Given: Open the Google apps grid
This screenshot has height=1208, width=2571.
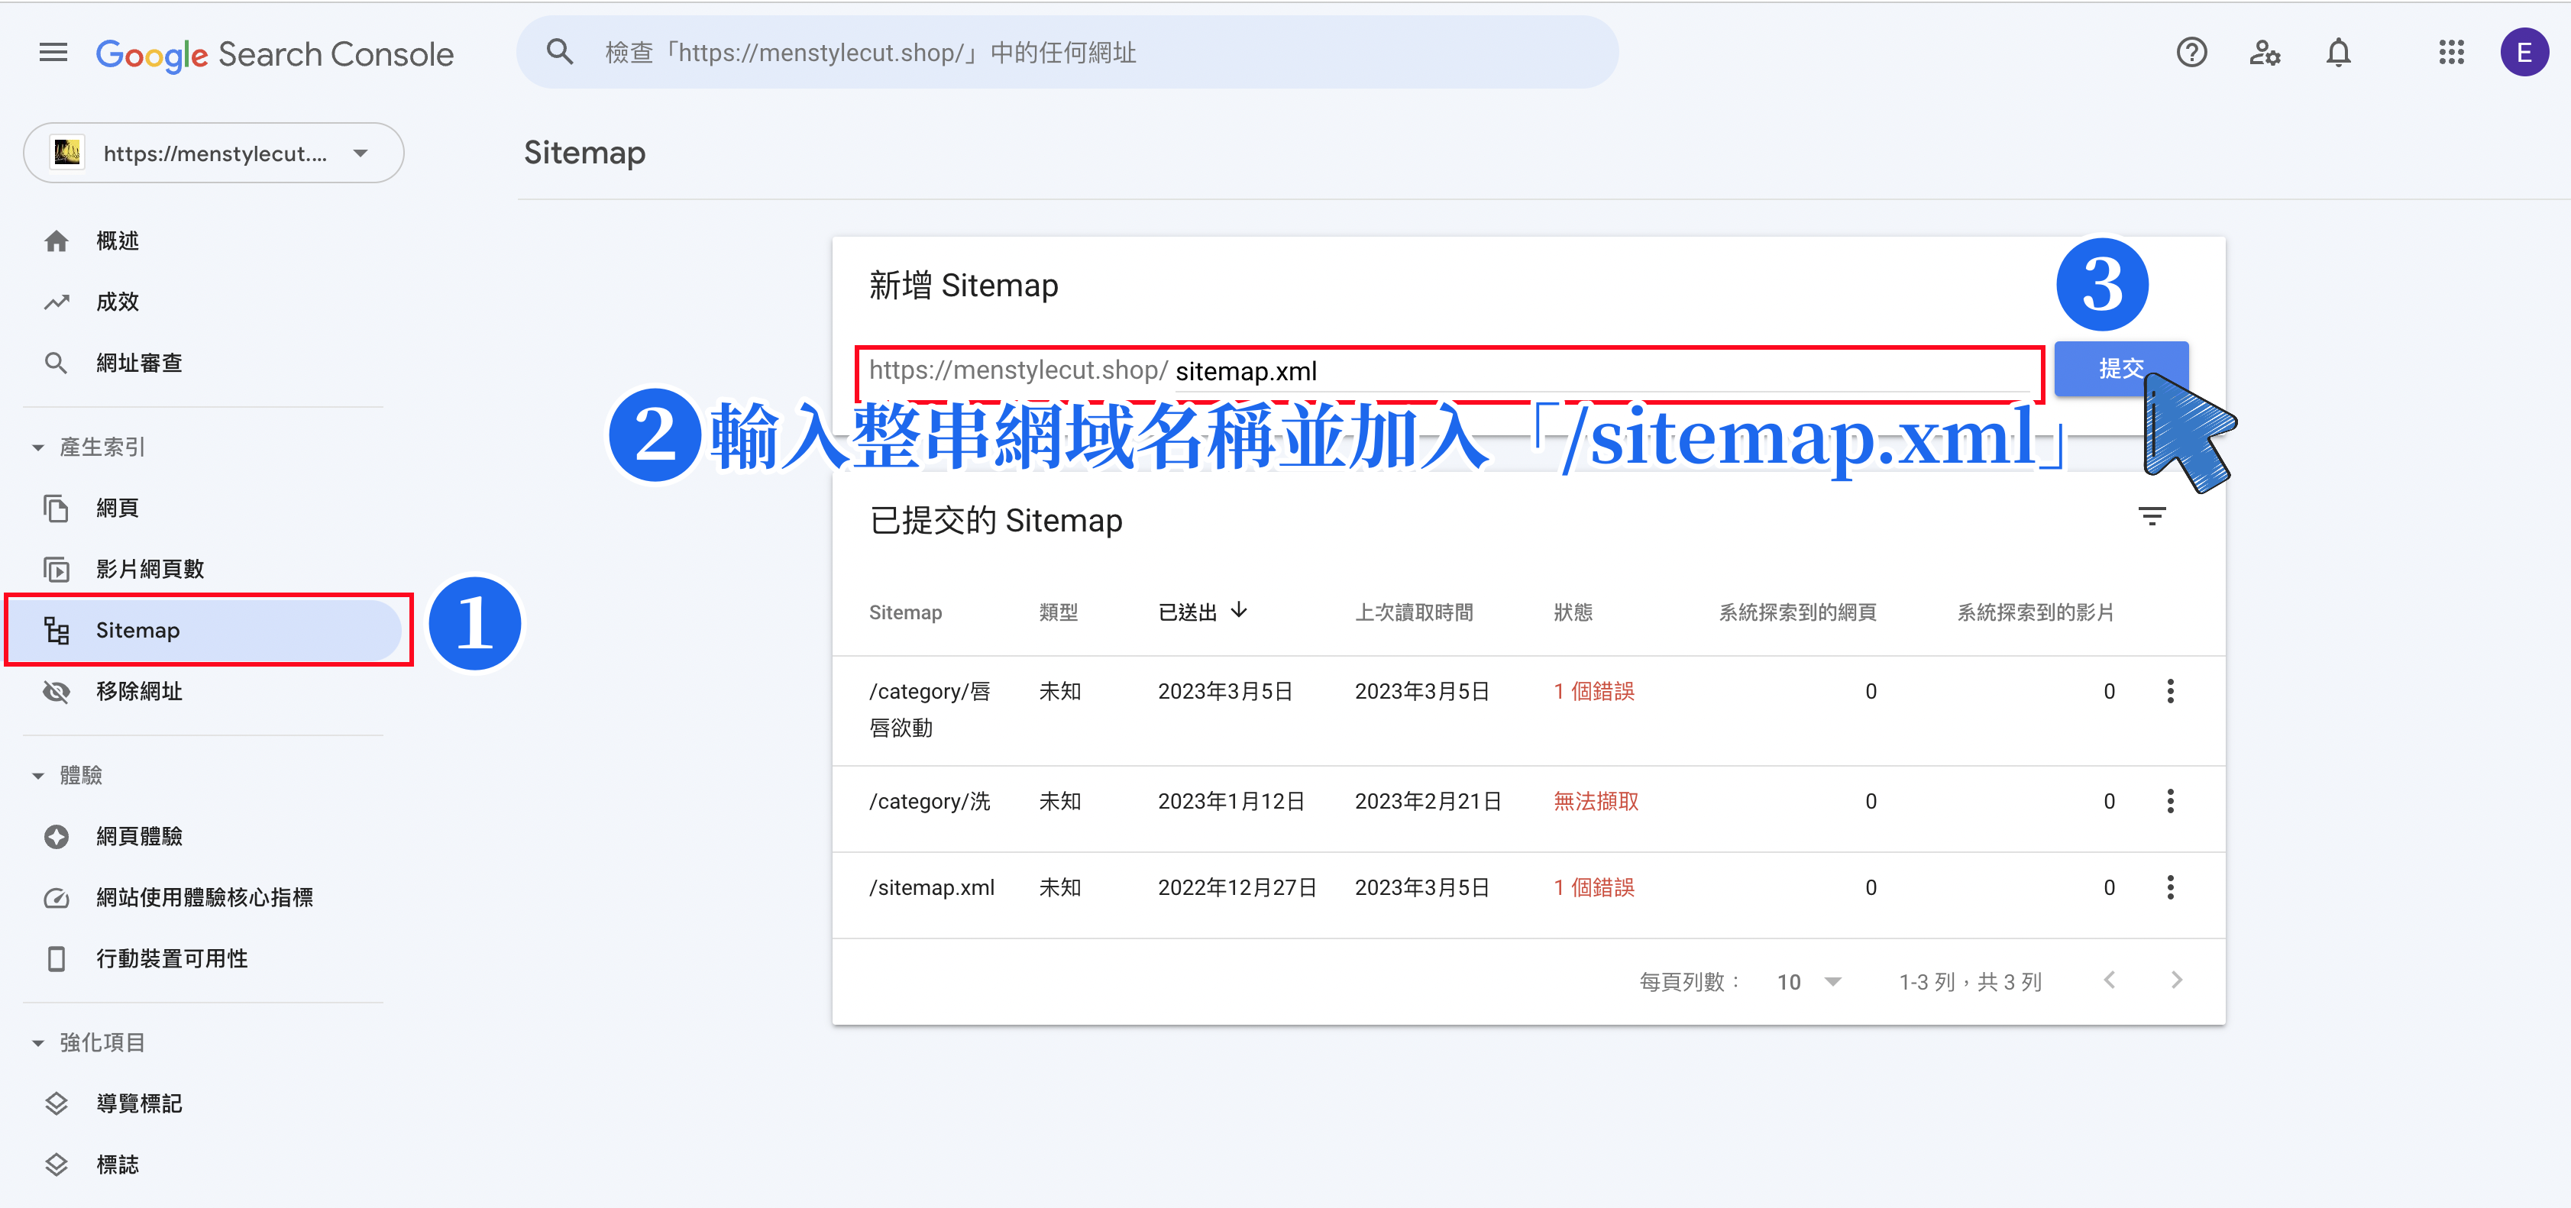Looking at the screenshot, I should [2451, 53].
